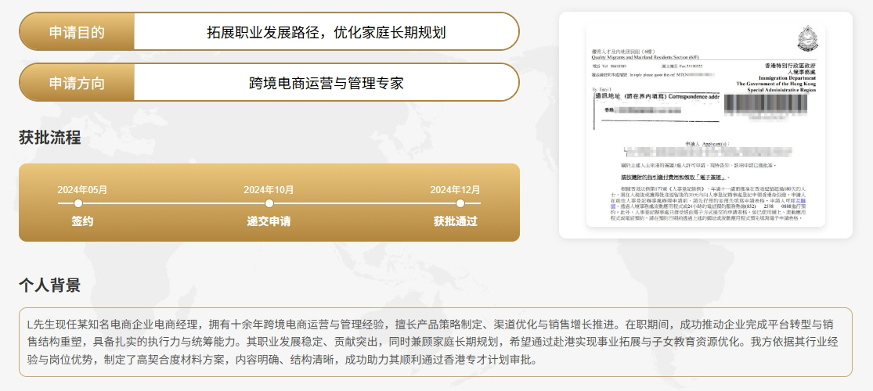Click the 获批流程 section heading

click(x=49, y=138)
